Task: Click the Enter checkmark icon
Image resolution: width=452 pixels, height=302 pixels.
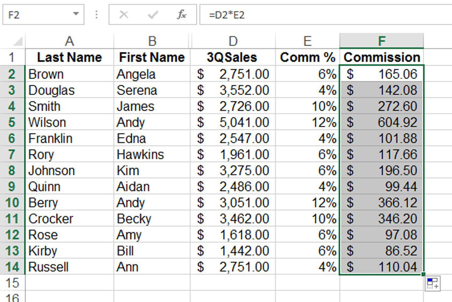Action: [152, 14]
